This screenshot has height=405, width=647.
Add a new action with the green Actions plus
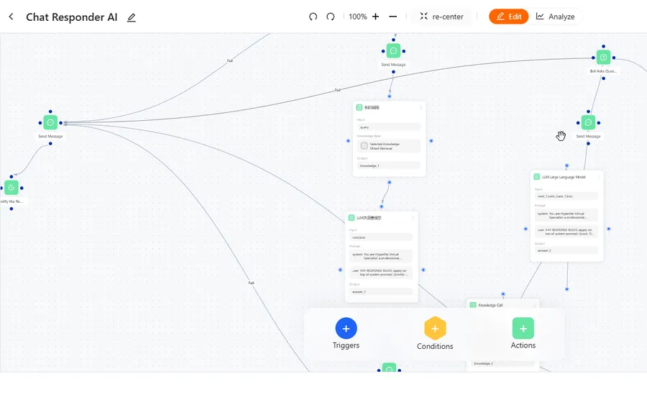[x=523, y=328]
